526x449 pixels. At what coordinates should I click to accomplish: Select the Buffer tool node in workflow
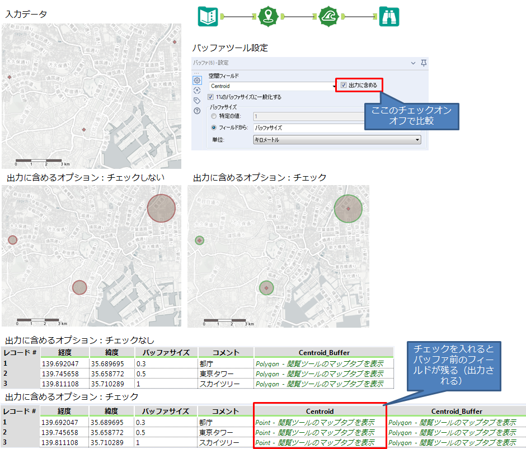point(329,16)
